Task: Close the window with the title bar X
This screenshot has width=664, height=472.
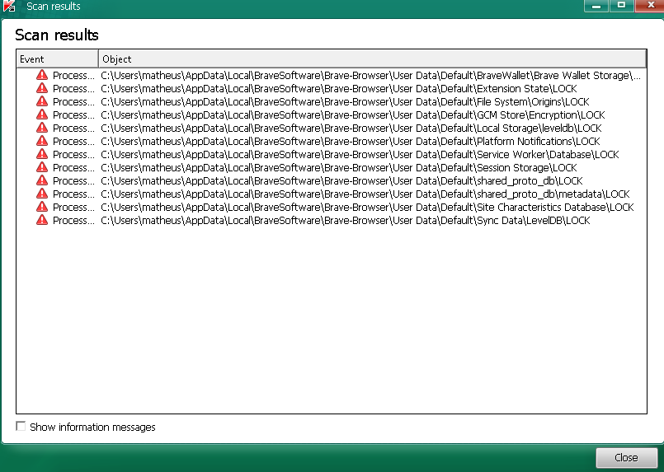Action: [x=651, y=6]
